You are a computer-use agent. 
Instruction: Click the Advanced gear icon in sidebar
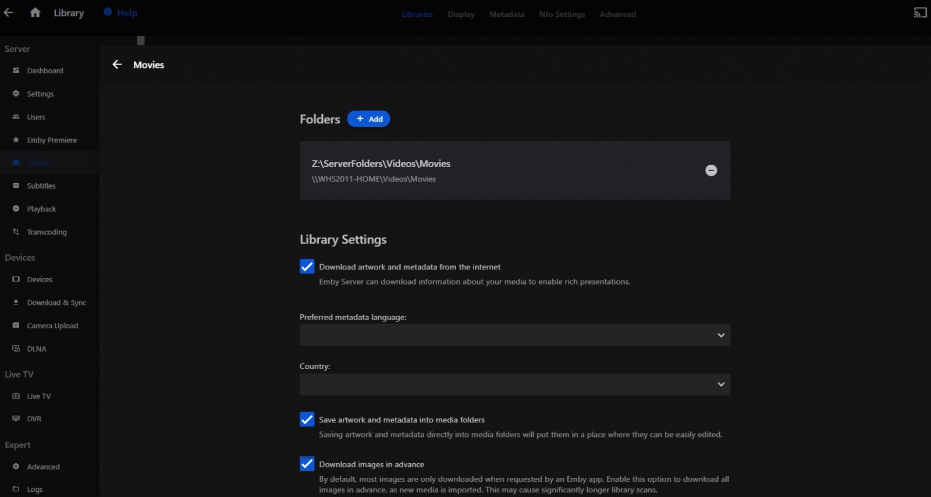pos(16,467)
